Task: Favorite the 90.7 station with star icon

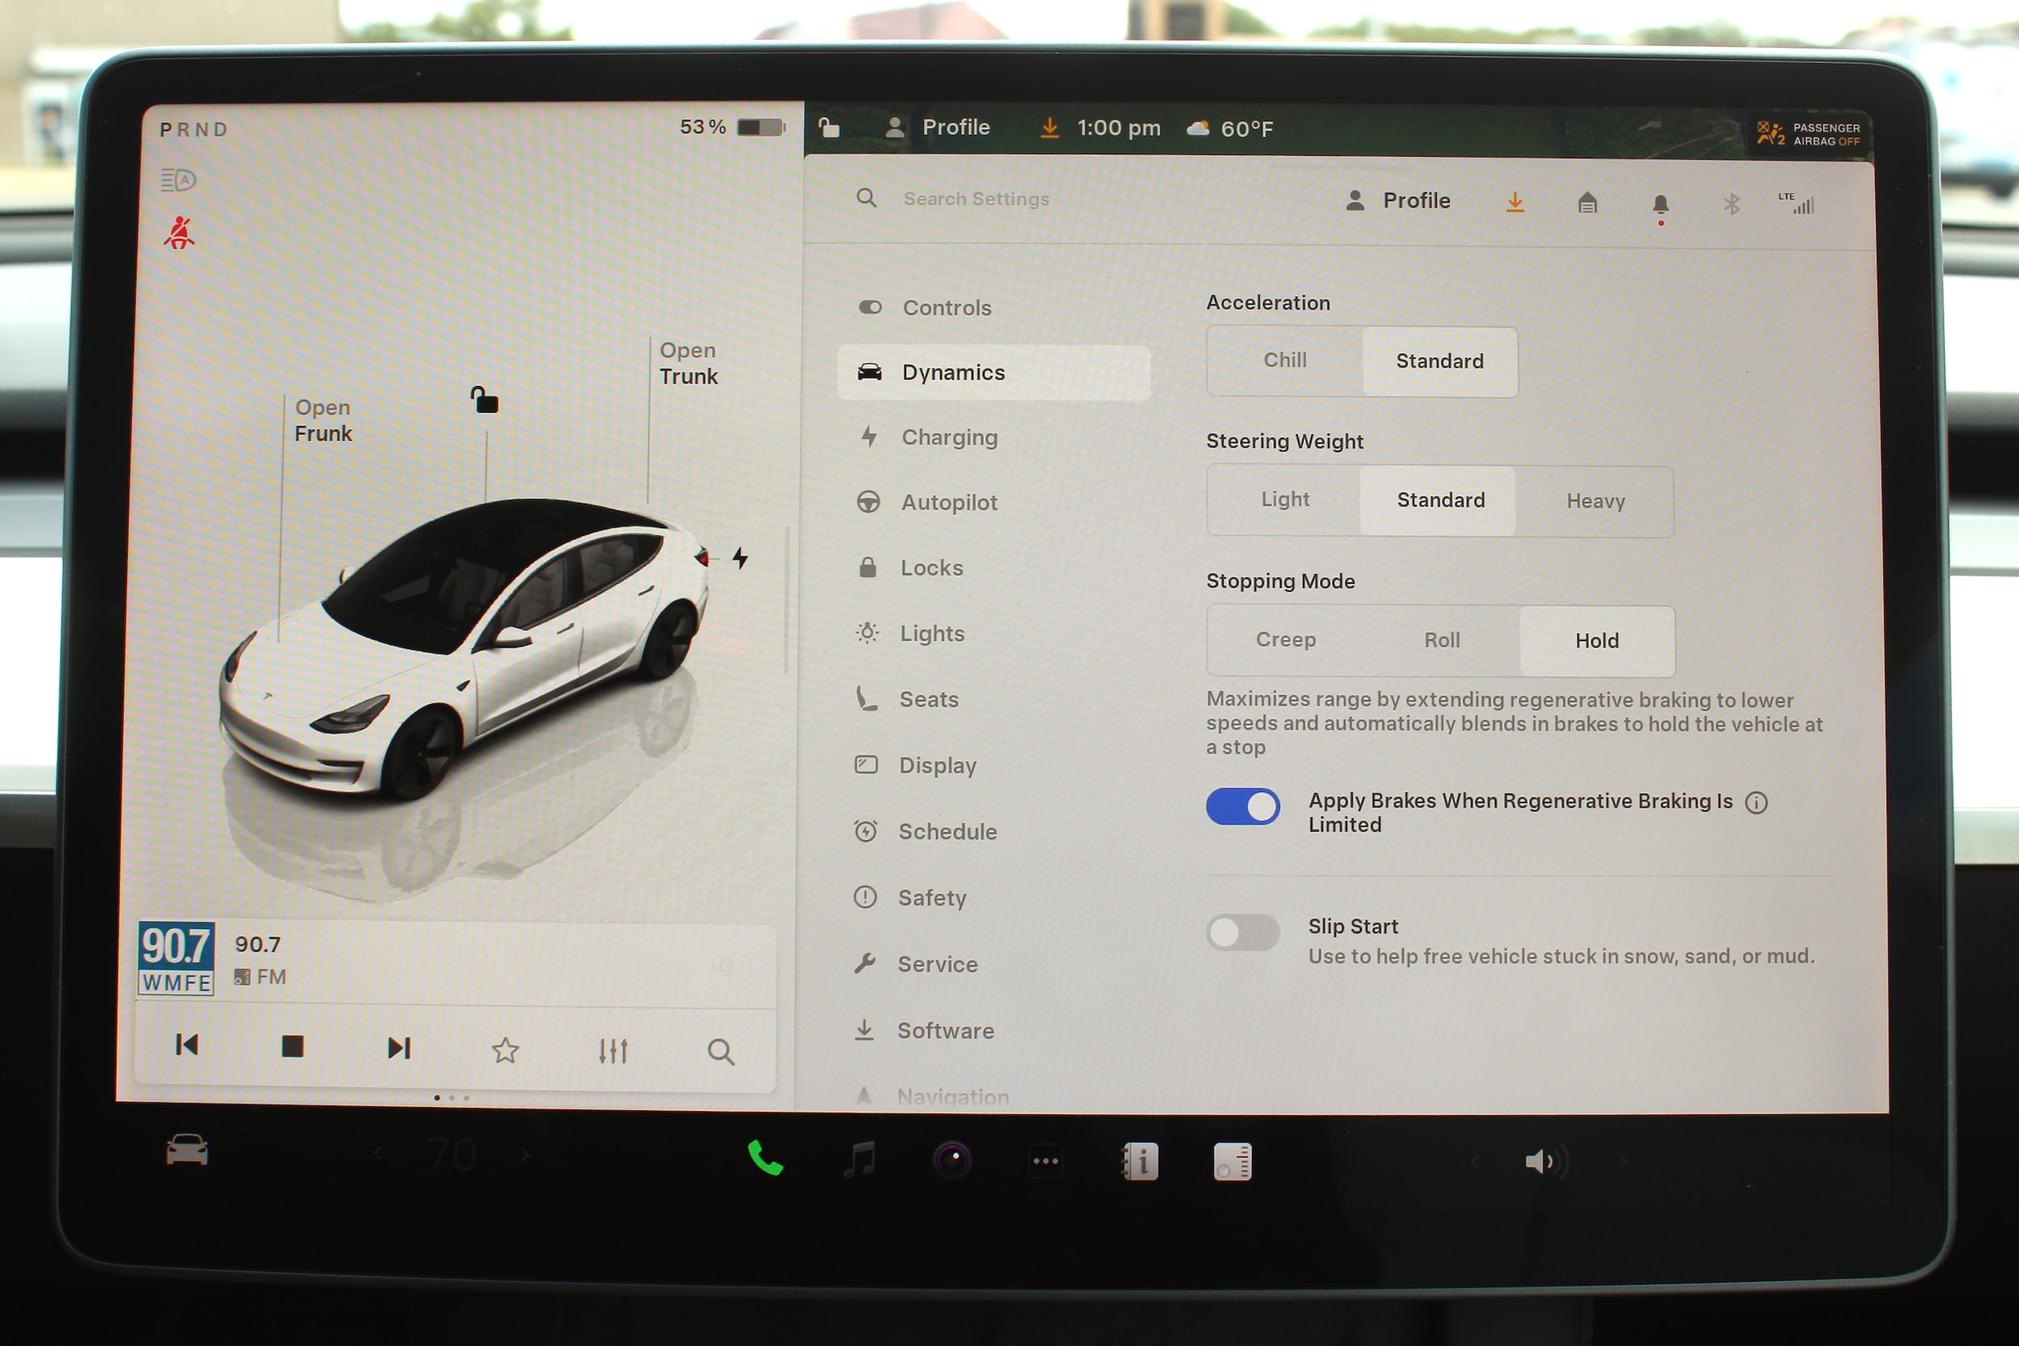Action: coord(505,1050)
